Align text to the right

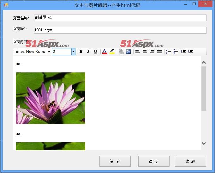152,52
